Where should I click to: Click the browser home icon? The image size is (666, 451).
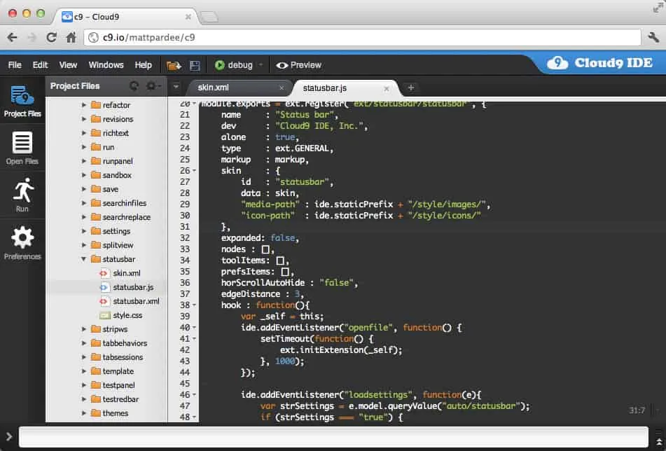tap(71, 37)
